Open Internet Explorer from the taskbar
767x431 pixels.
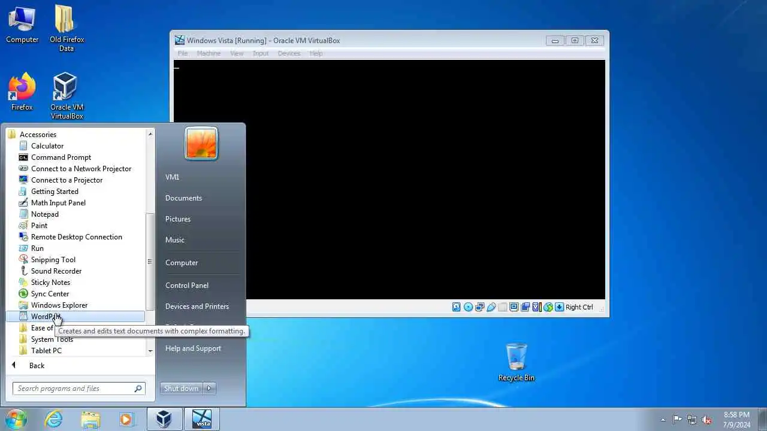click(54, 419)
